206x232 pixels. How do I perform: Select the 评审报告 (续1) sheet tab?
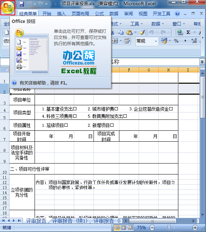tap(70, 221)
